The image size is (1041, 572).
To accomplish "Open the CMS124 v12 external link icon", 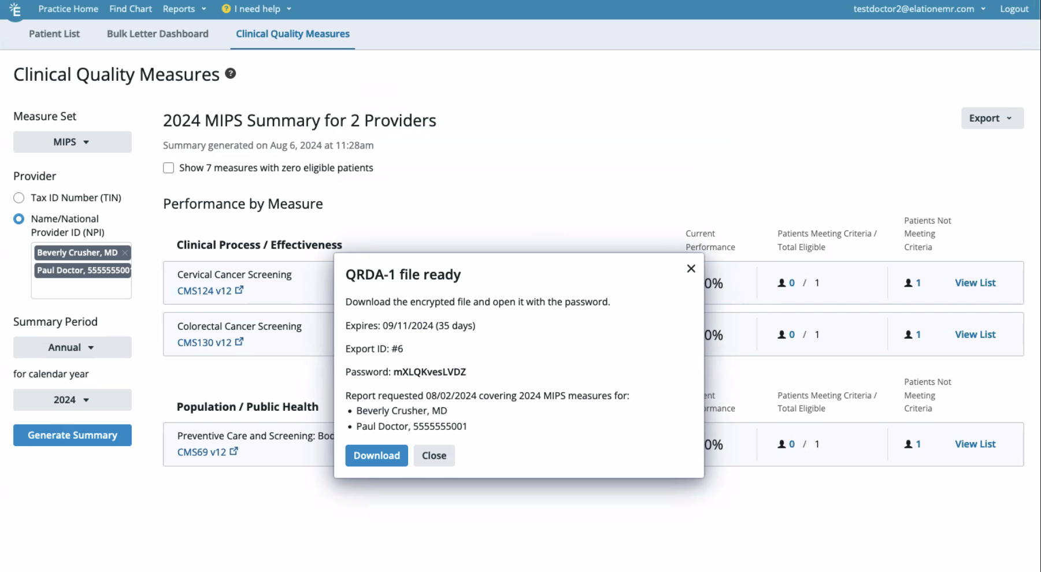I will tap(239, 290).
